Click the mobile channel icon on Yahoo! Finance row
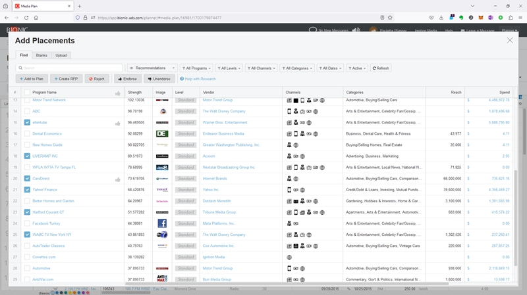Screen dimensions: 527x295 289,190
